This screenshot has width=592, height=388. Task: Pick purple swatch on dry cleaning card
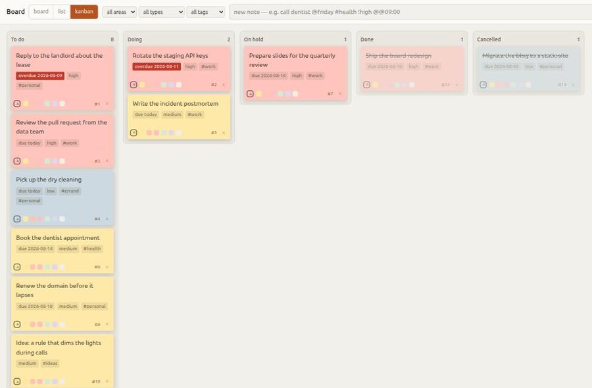(55, 218)
